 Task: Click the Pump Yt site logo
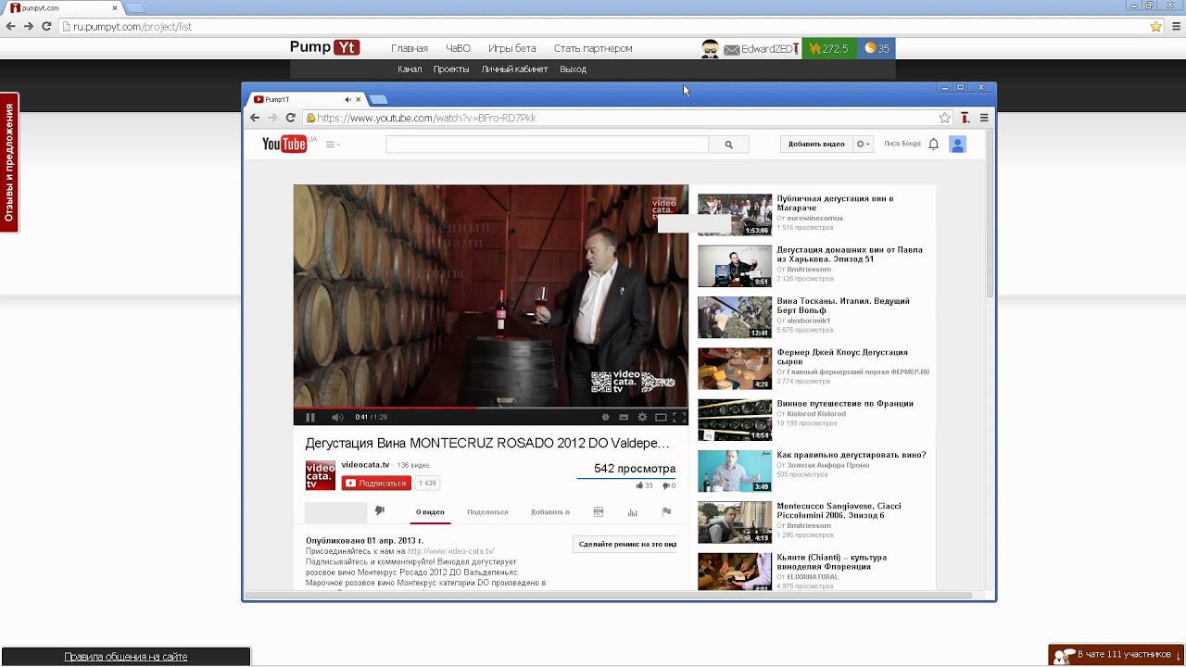(324, 47)
